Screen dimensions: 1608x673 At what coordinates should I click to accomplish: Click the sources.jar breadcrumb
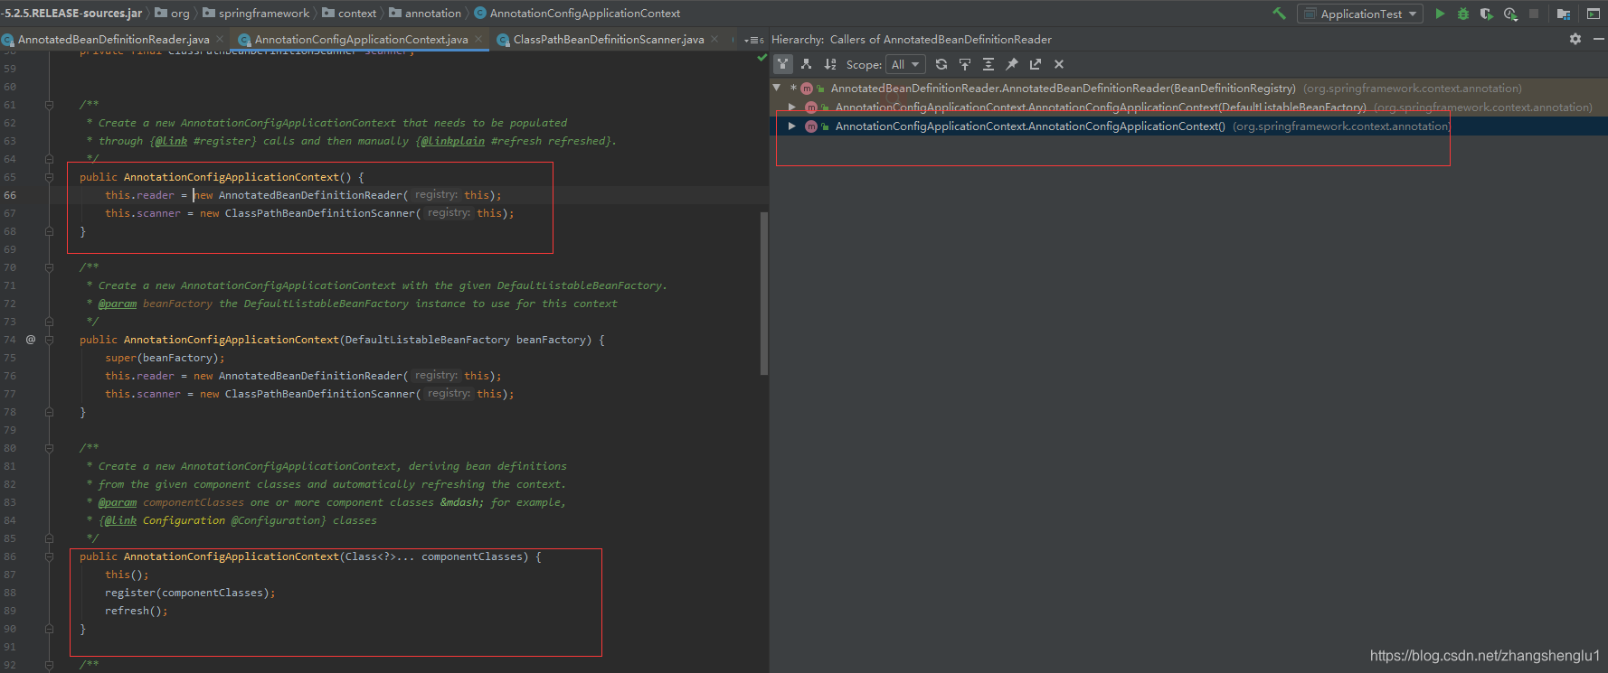click(71, 14)
